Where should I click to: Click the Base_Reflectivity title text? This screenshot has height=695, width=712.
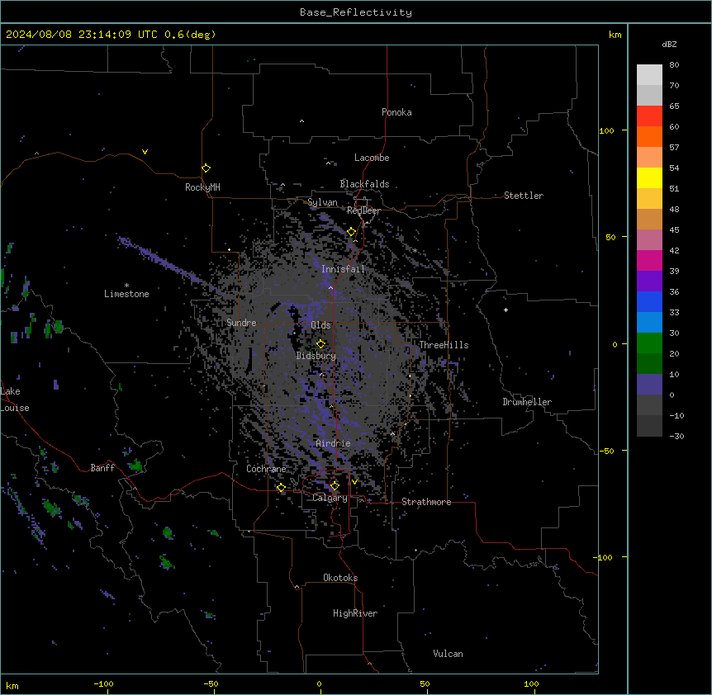click(x=356, y=12)
